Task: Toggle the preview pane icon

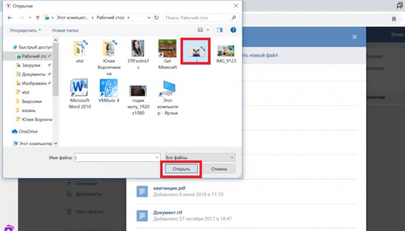Action: (x=220, y=30)
